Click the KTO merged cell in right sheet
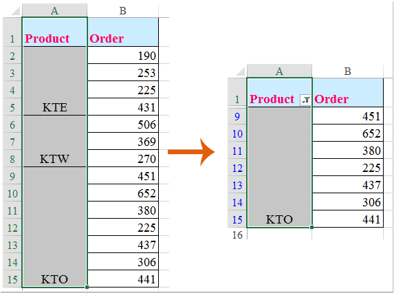Image resolution: width=394 pixels, height=293 pixels. point(279,167)
